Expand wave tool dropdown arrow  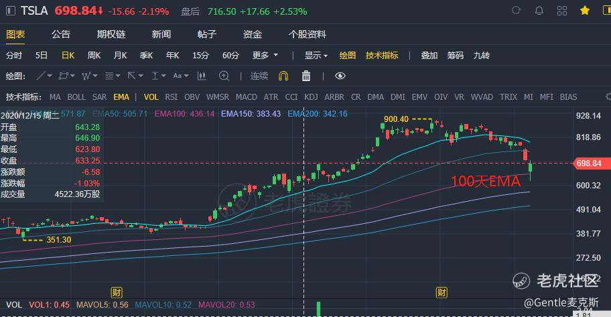point(95,76)
